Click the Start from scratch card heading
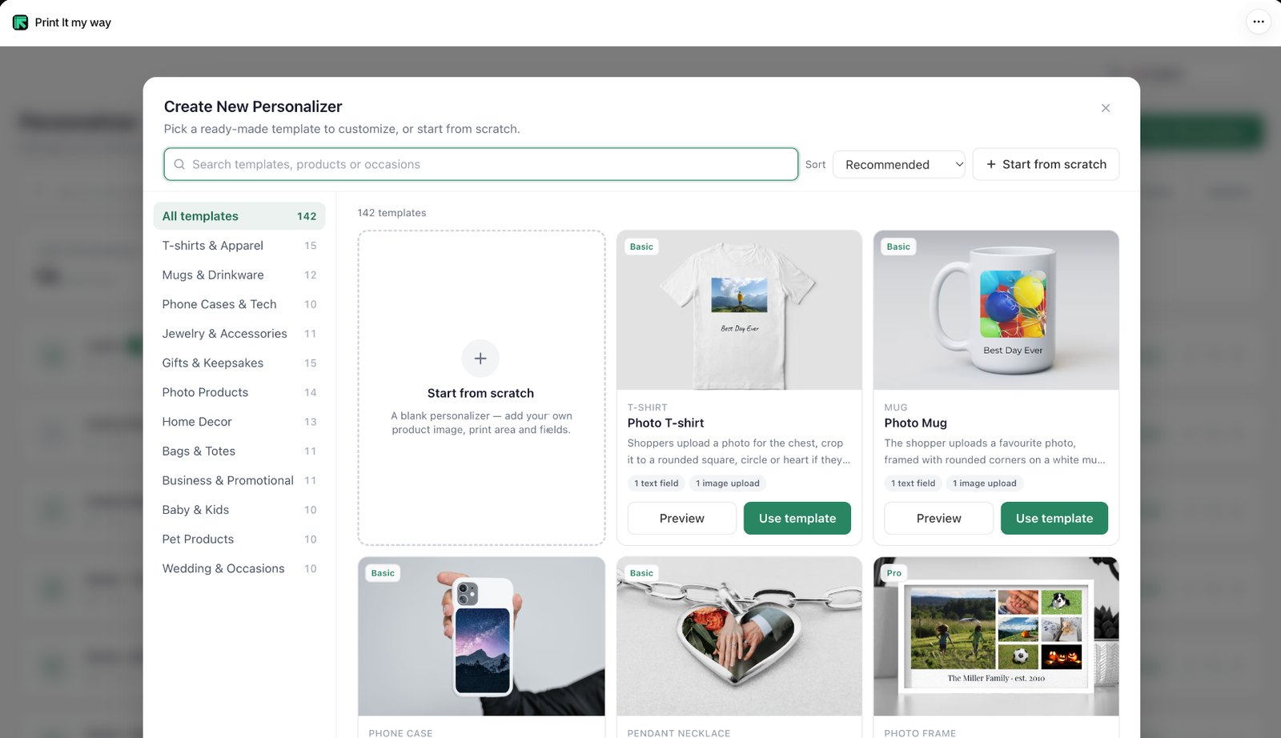This screenshot has width=1281, height=738. pos(480,393)
